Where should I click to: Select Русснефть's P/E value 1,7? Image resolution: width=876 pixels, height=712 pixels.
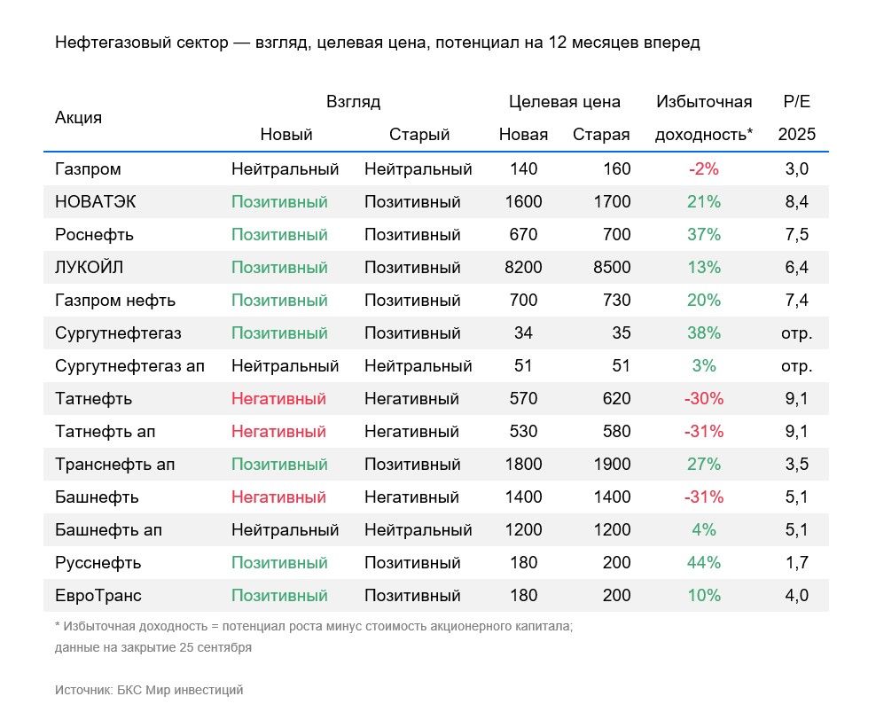796,563
